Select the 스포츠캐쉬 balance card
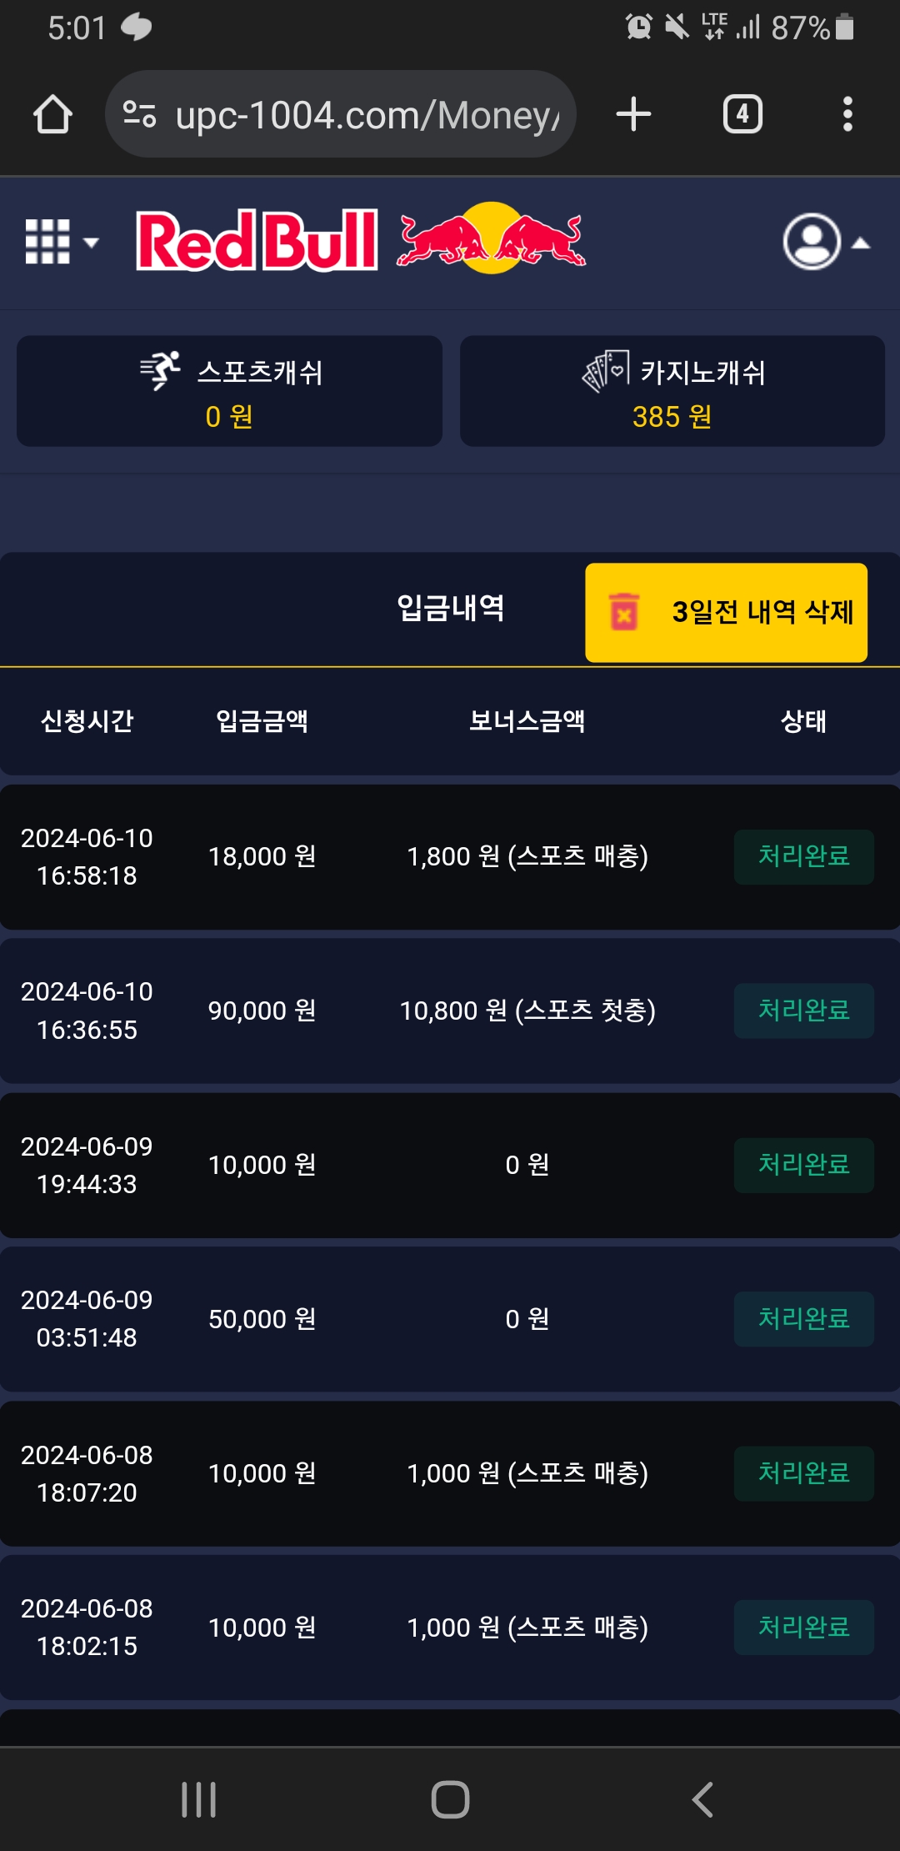900x1851 pixels. [229, 391]
